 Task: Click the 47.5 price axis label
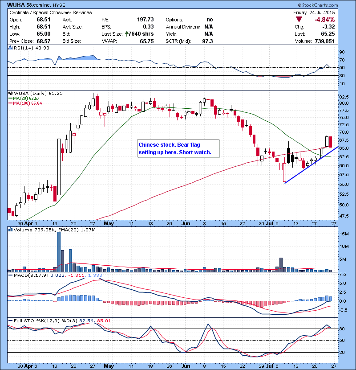[344, 216]
